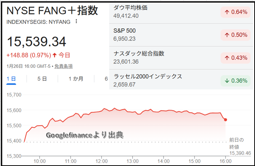Screen dimensions: 255x166
Task: Click the red endpoint dot on the chart
Action: 225,120
